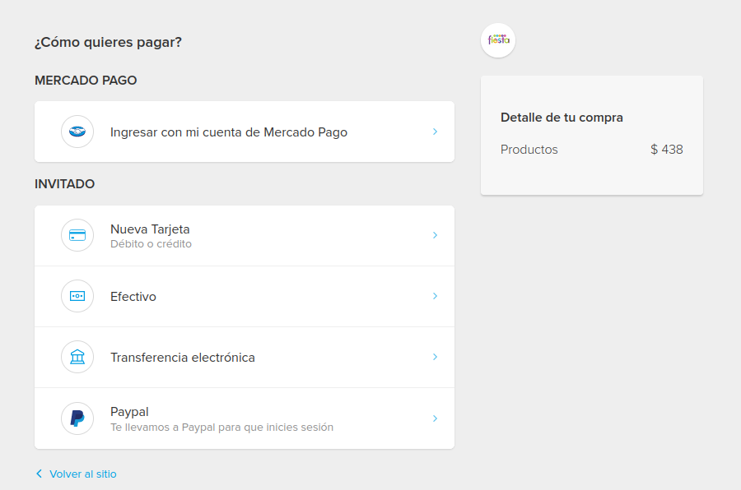Viewport: 741px width, 490px height.
Task: Follow the Volver al sitio link
Action: (x=82, y=474)
